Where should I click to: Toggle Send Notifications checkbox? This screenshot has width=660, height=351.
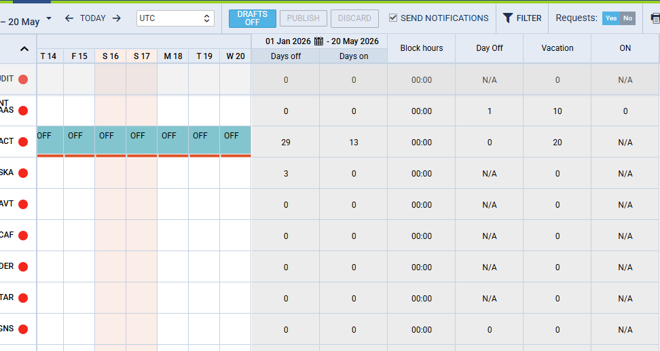point(392,18)
